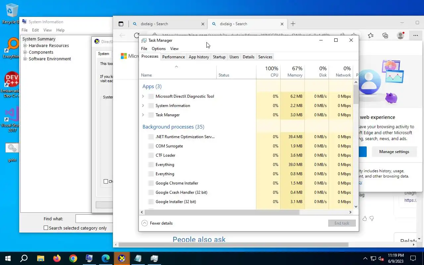This screenshot has height=265, width=424.
Task: Select System Summary tree item
Action: tap(39, 39)
